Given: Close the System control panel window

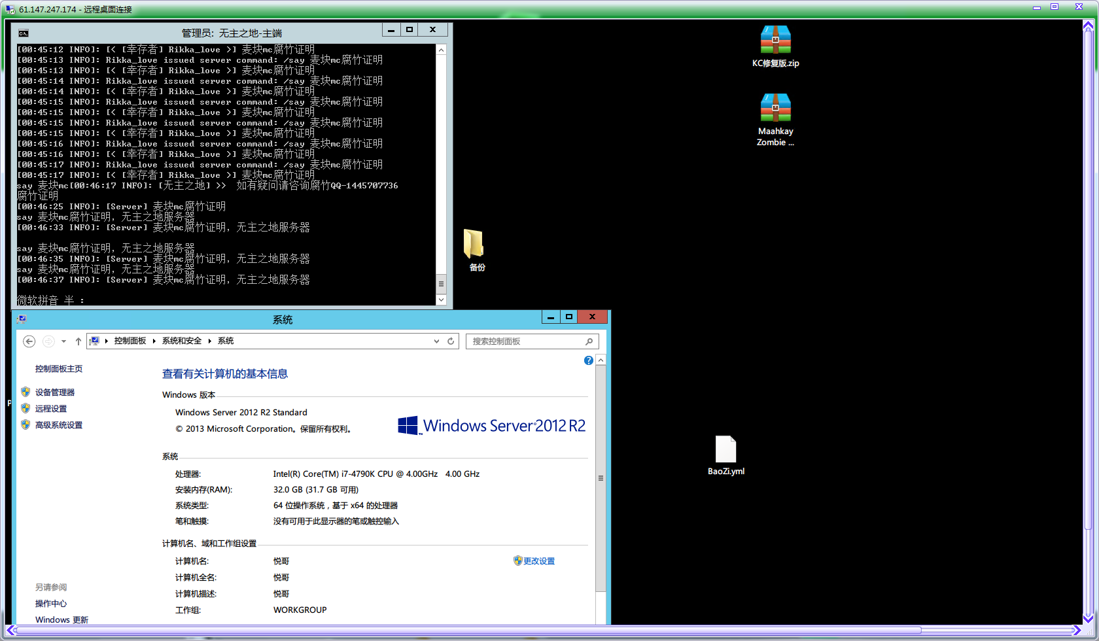Looking at the screenshot, I should point(593,317).
